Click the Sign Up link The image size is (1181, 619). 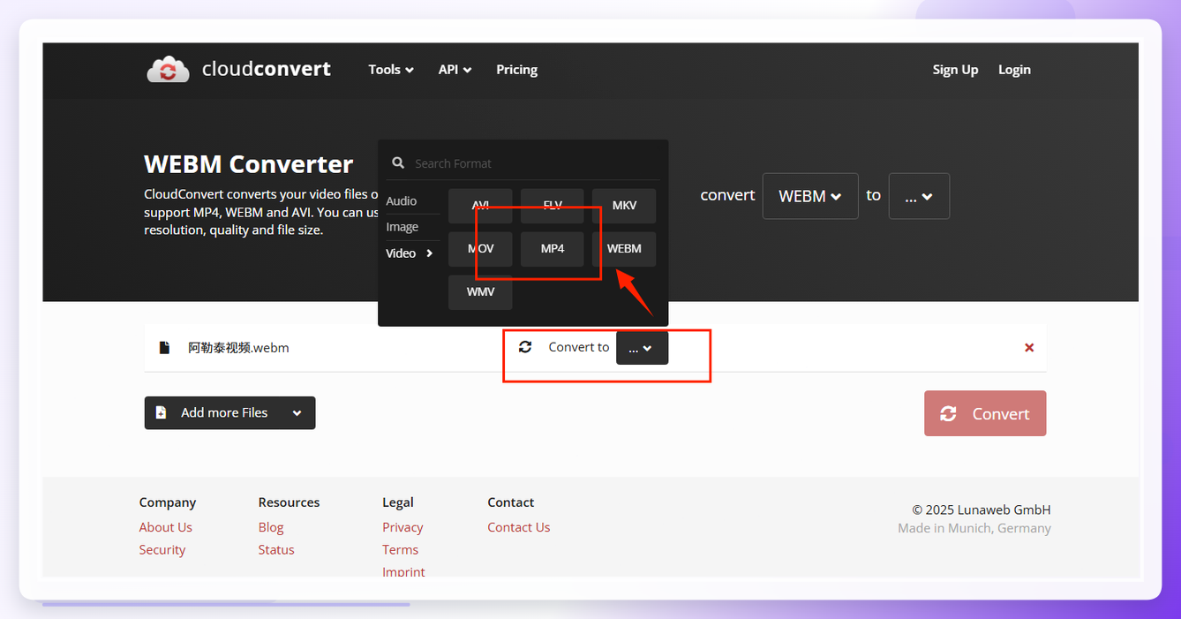tap(955, 70)
